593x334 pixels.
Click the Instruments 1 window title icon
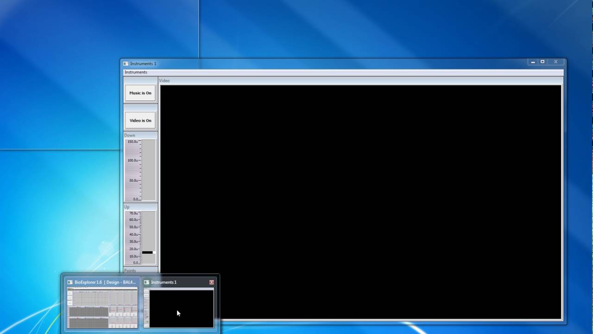[x=126, y=64]
